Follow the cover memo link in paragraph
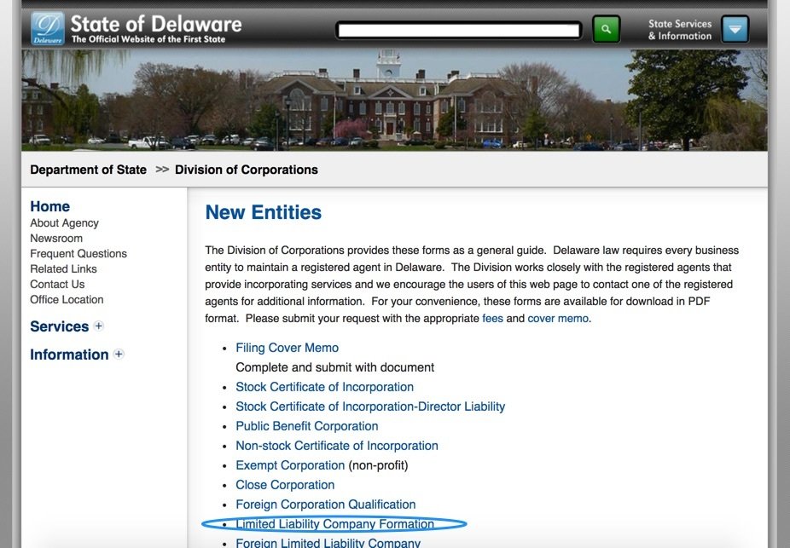Screen dimensions: 790x548 pos(558,319)
